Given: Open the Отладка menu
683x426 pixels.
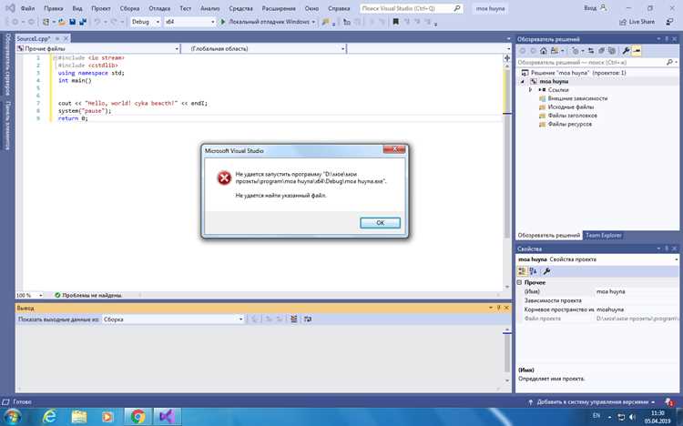Looking at the screenshot, I should pos(159,8).
